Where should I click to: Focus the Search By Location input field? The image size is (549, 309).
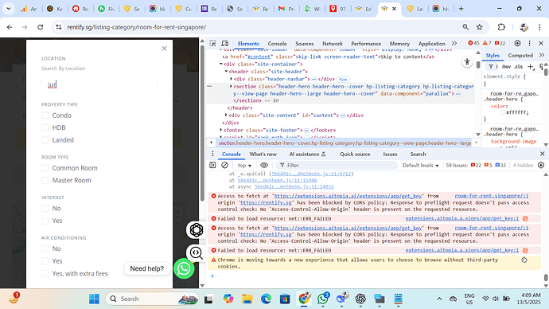99,84
